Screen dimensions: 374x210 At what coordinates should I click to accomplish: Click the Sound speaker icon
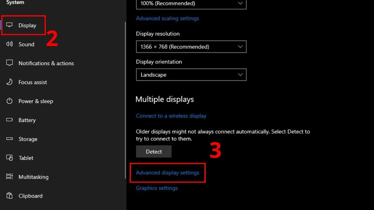point(10,44)
